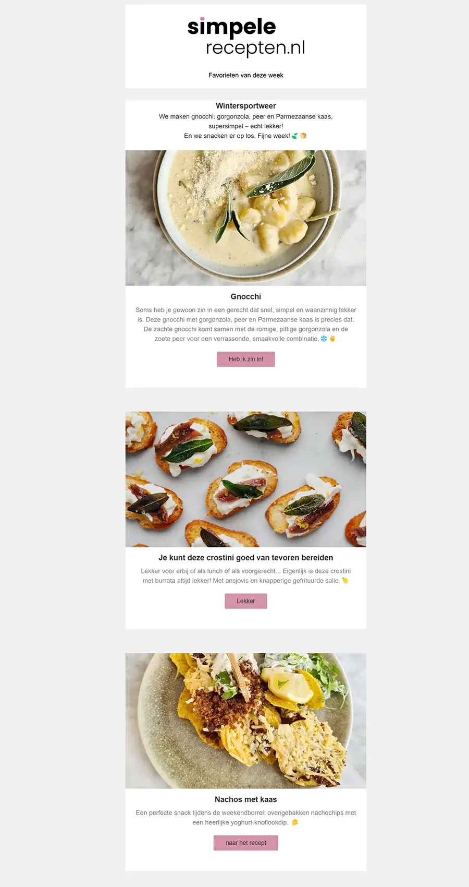
Task: Click the snowflake emoji in gnocchi description
Action: (x=324, y=339)
